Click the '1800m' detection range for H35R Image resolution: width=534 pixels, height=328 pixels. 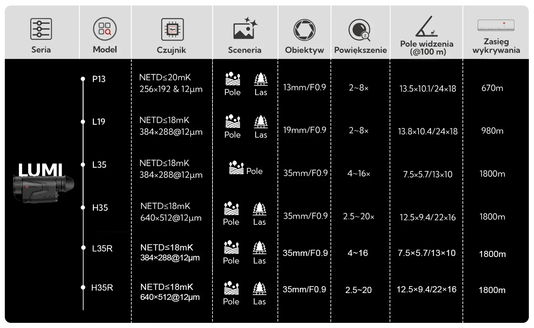492,290
